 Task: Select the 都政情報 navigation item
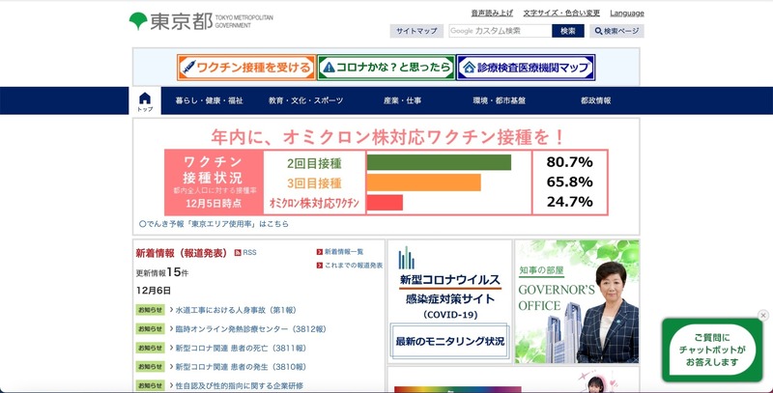point(595,101)
